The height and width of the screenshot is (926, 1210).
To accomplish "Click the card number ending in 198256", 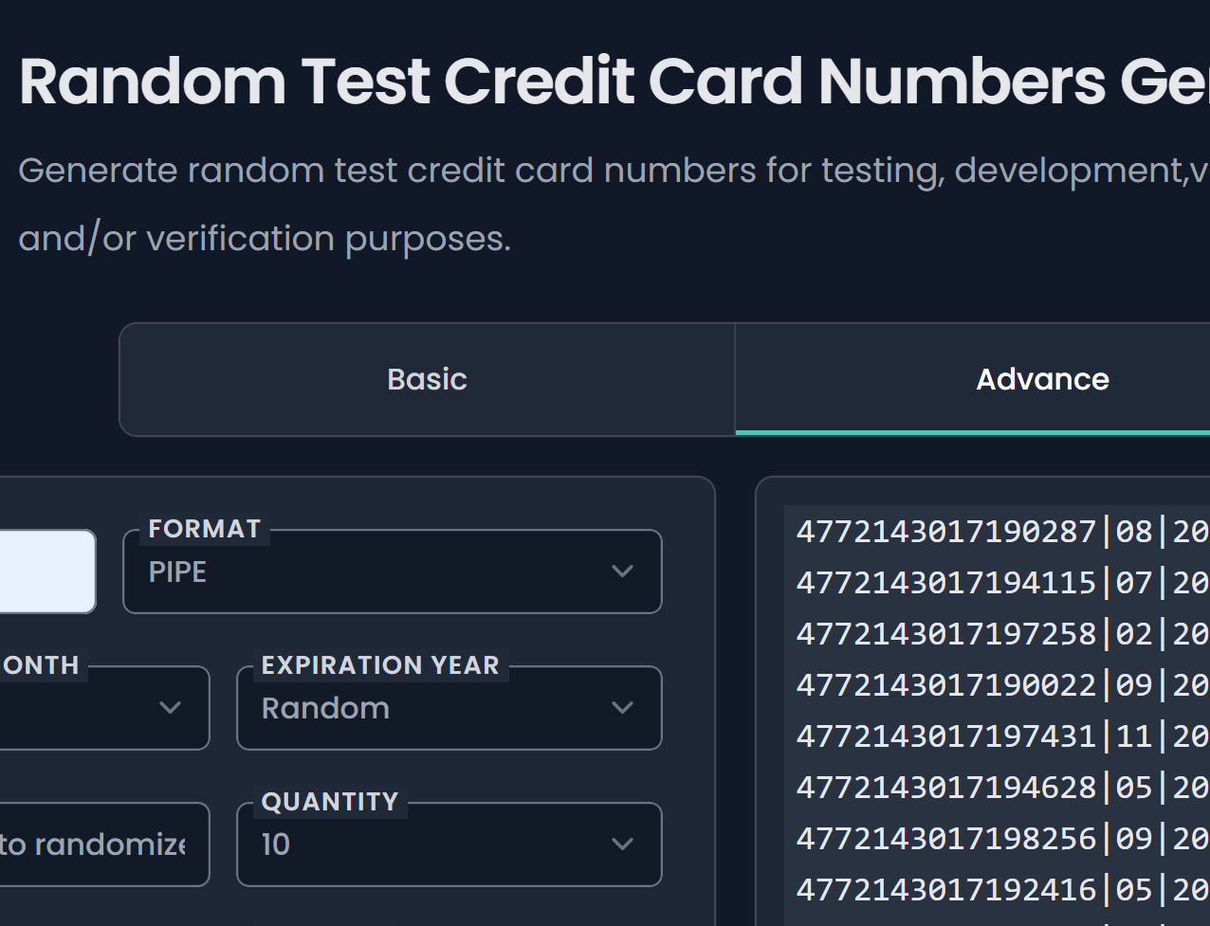I will tap(945, 839).
